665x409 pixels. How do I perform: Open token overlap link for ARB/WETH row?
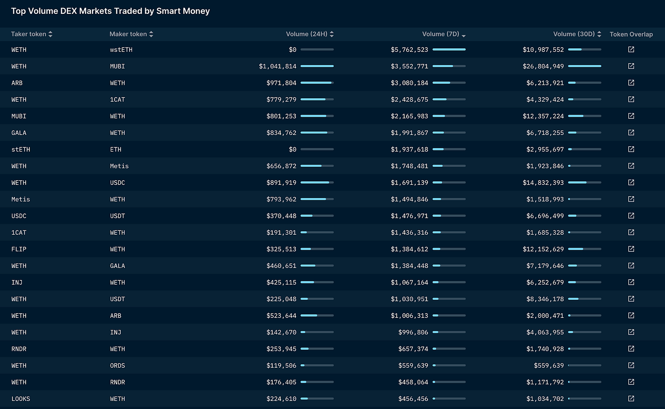coord(631,83)
